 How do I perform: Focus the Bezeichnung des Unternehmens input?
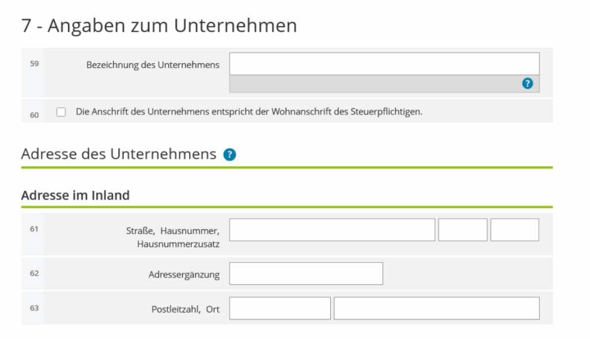pyautogui.click(x=384, y=64)
